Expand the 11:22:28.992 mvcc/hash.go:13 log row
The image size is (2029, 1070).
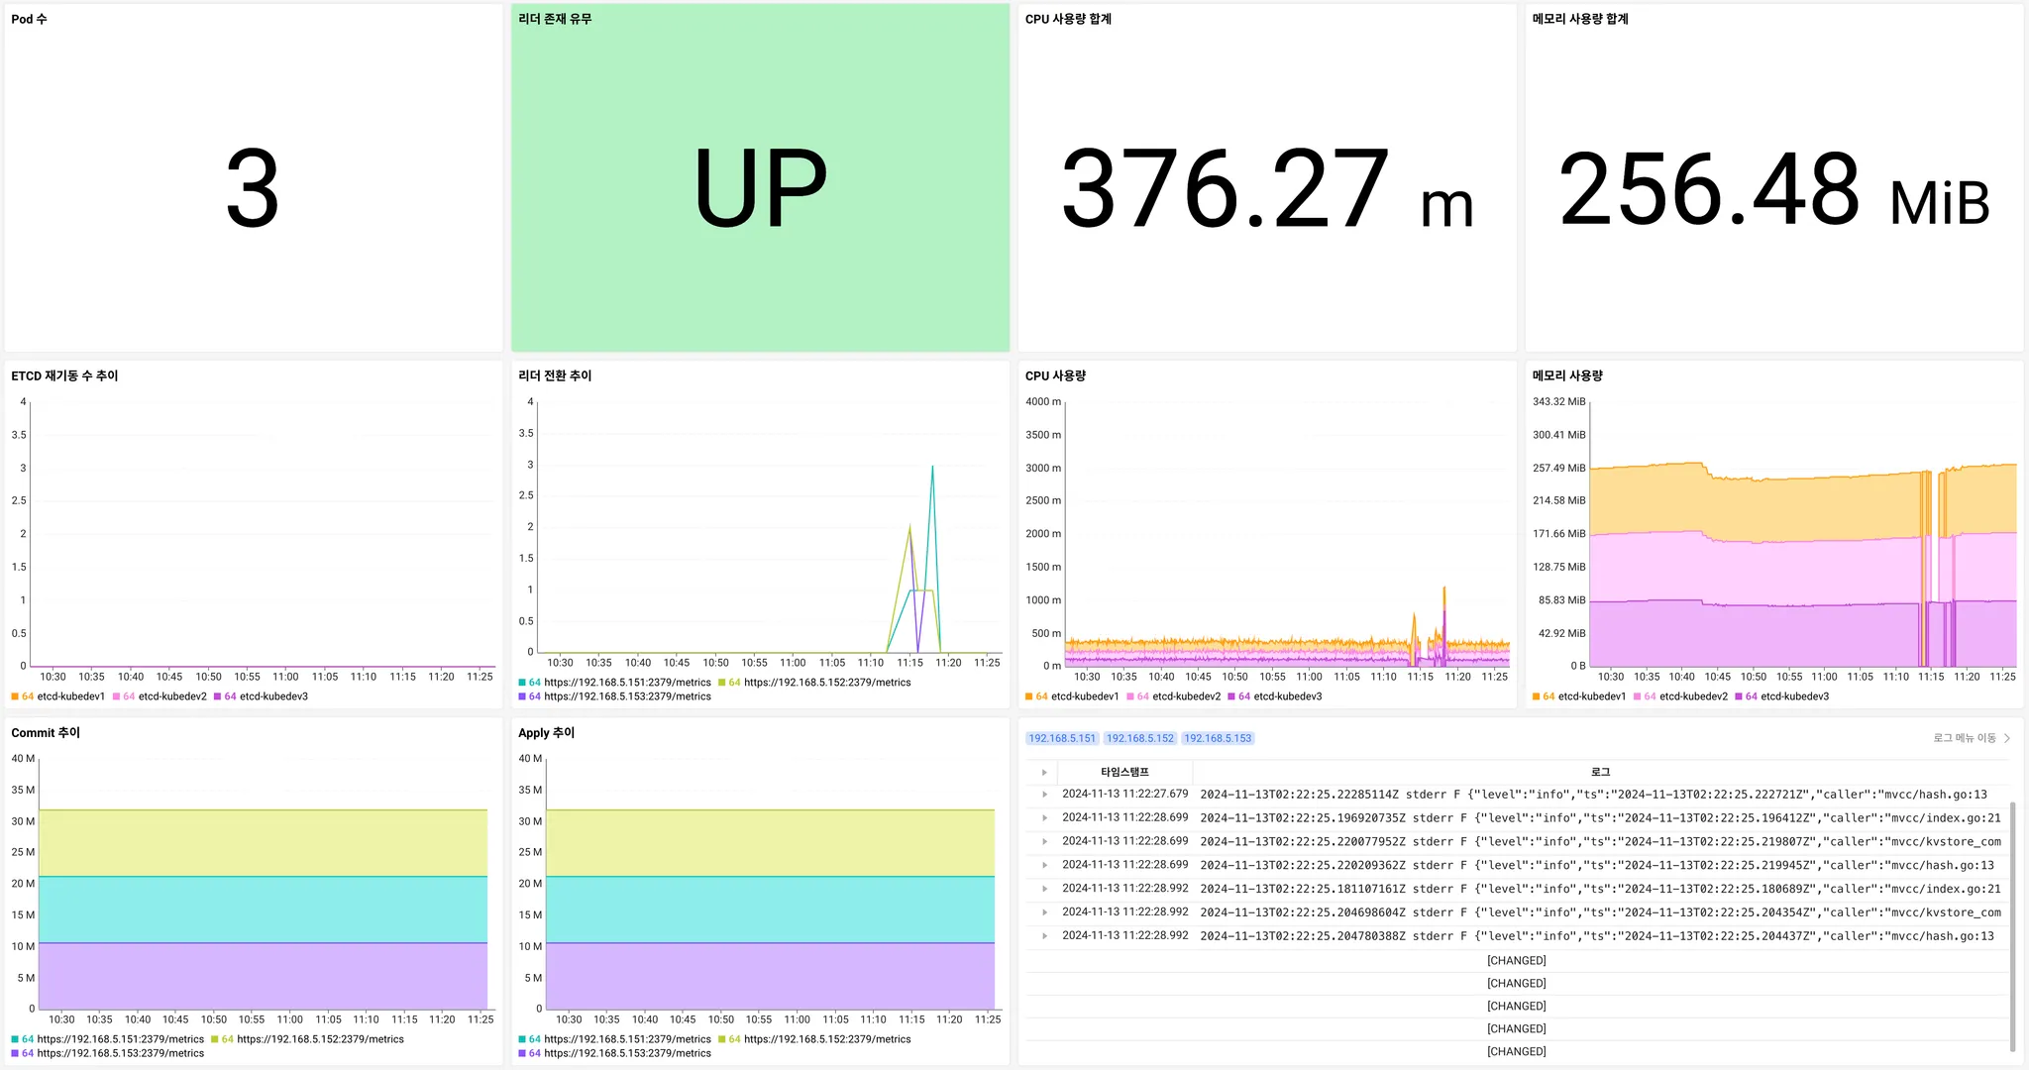click(1044, 936)
